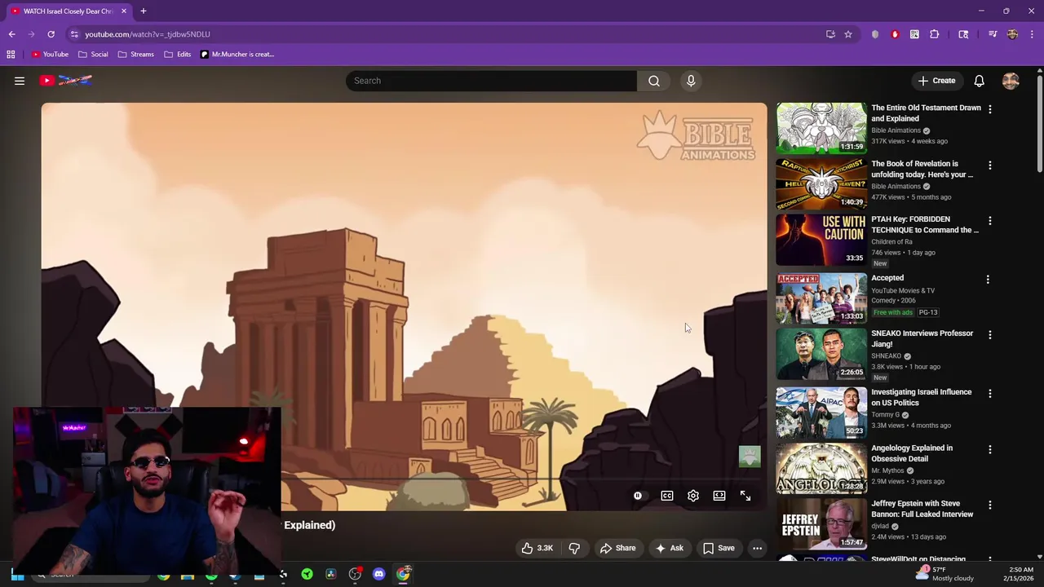Open the notifications bell
The width and height of the screenshot is (1044, 587).
pos(979,81)
